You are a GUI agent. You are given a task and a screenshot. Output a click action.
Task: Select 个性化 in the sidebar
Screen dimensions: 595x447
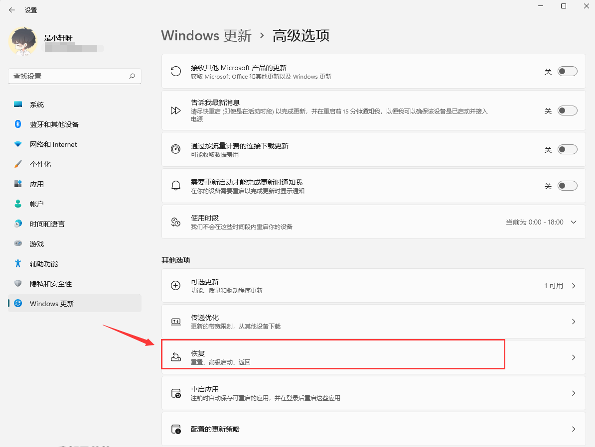(x=40, y=164)
